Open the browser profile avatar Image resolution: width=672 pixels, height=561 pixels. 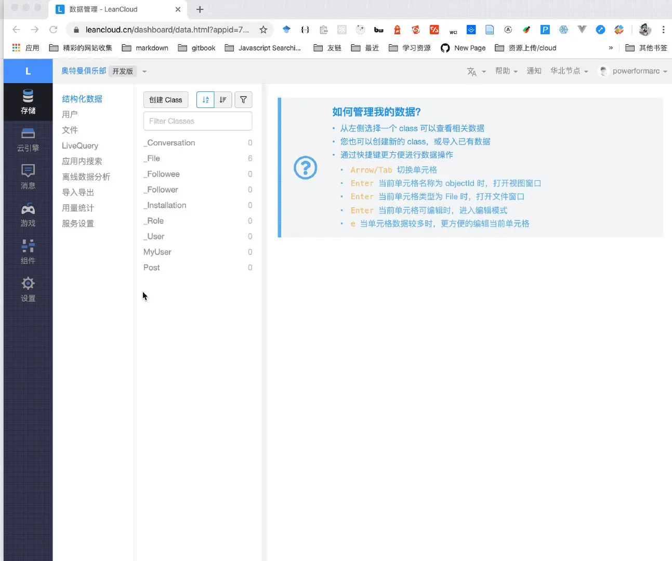point(645,30)
